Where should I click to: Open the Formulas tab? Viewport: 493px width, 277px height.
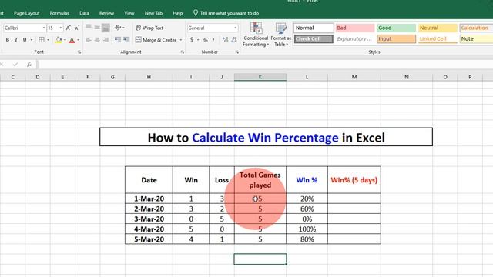[59, 13]
